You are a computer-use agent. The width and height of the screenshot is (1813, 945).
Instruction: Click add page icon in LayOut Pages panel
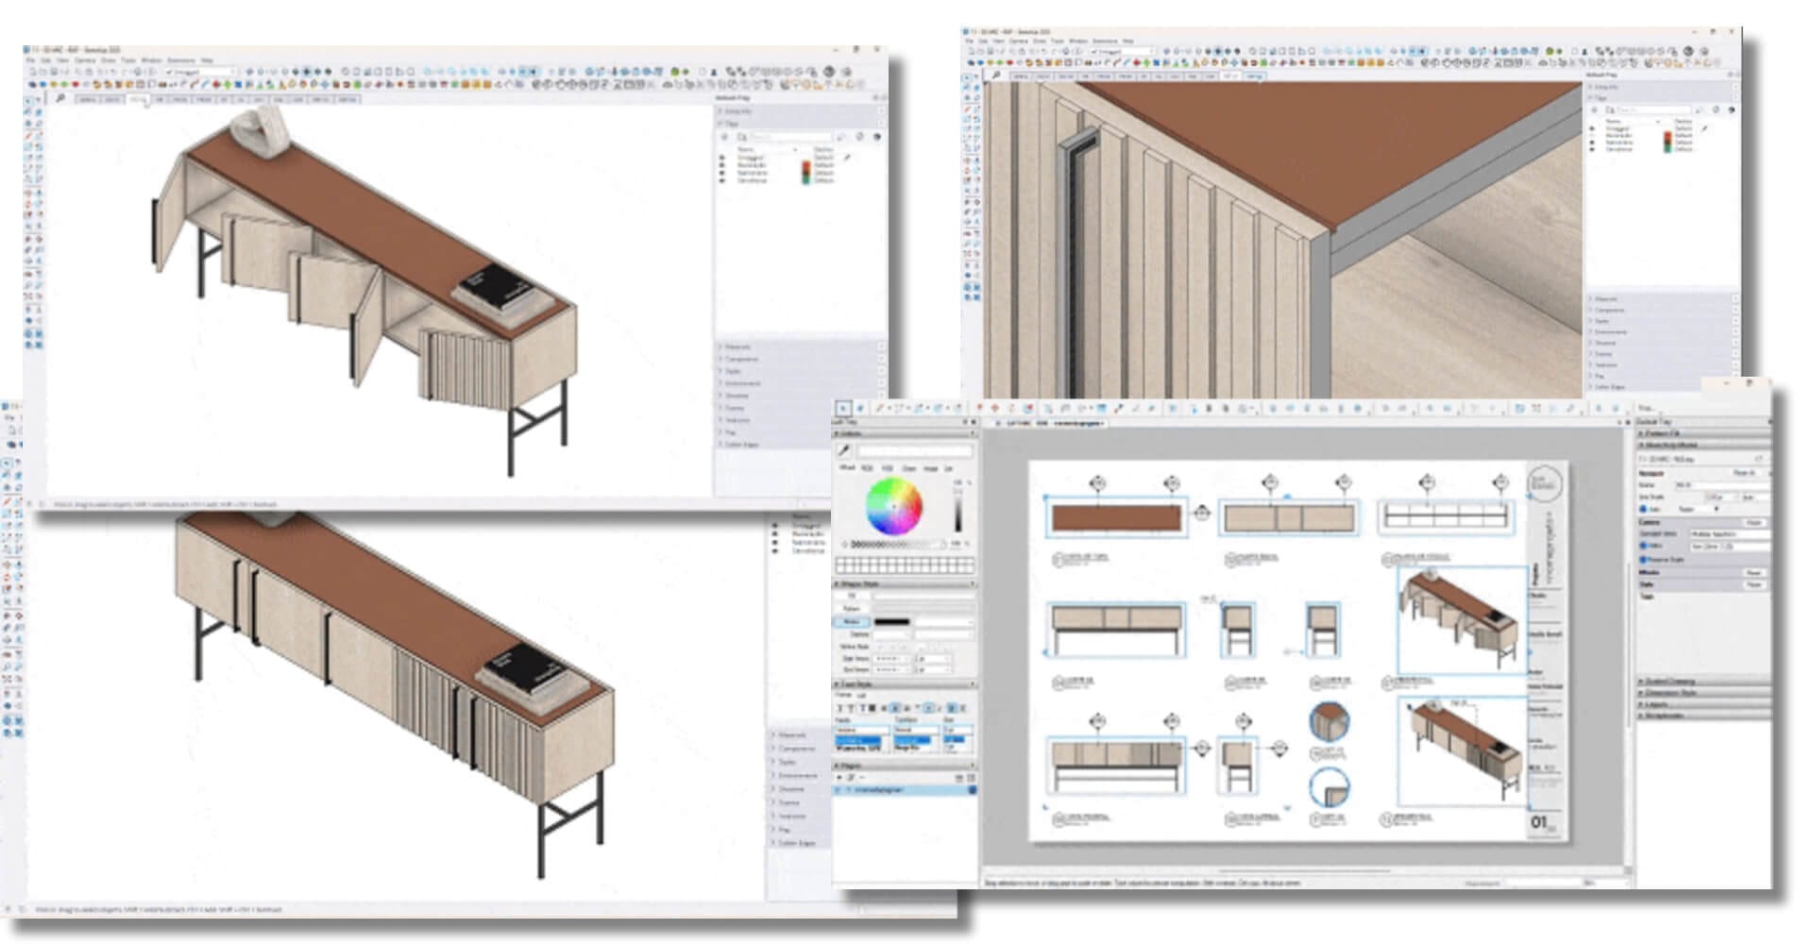pyautogui.click(x=839, y=777)
